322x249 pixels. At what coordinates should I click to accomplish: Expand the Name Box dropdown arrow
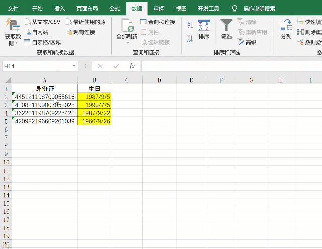74,66
